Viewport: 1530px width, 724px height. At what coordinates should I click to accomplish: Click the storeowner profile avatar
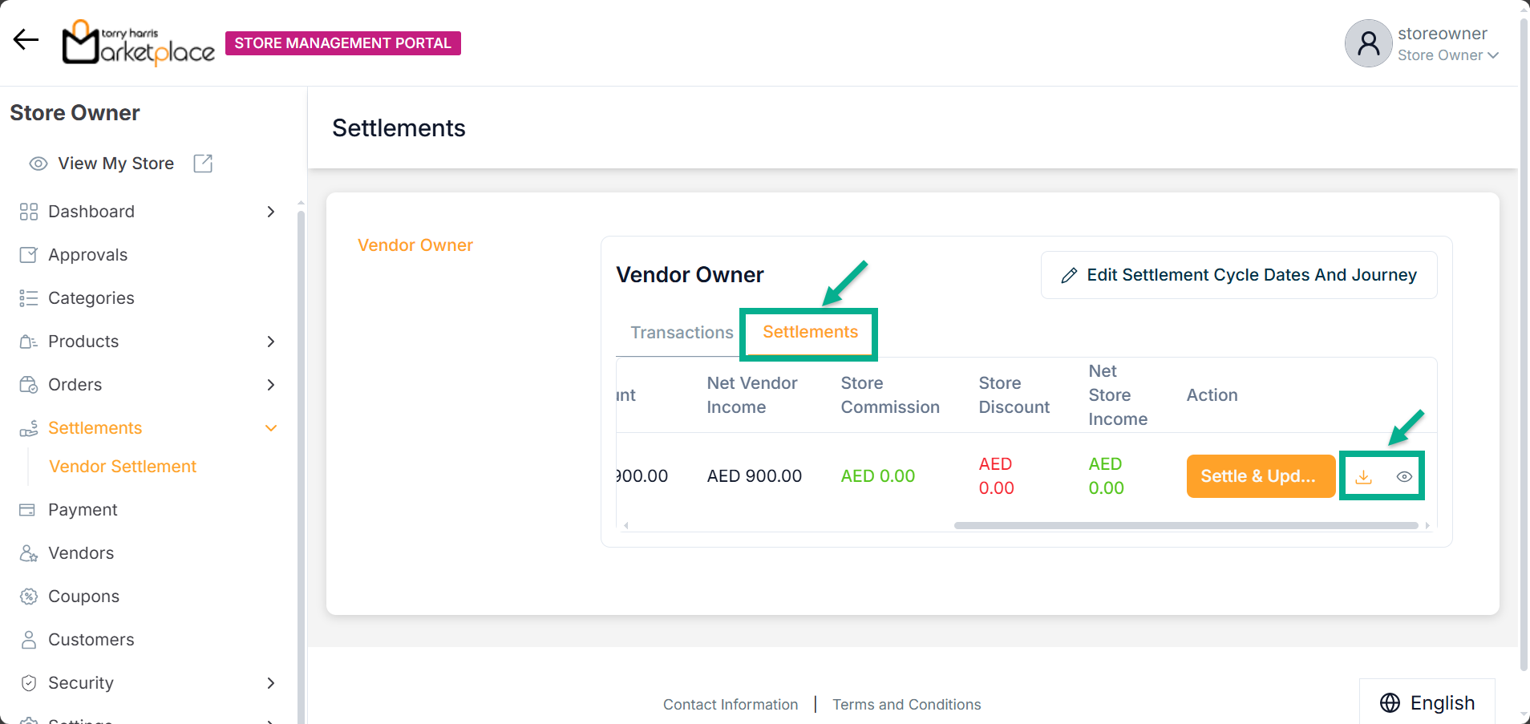pos(1368,43)
